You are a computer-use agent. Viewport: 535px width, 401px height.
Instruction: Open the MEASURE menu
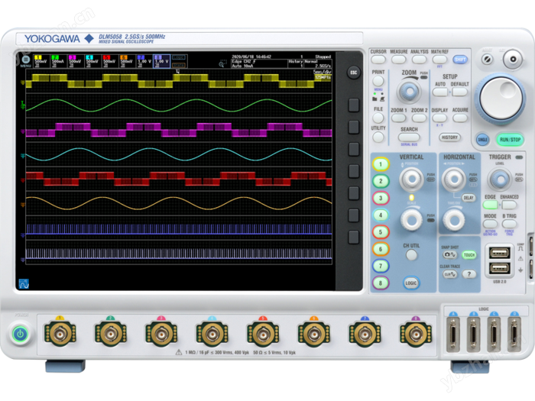click(x=398, y=53)
